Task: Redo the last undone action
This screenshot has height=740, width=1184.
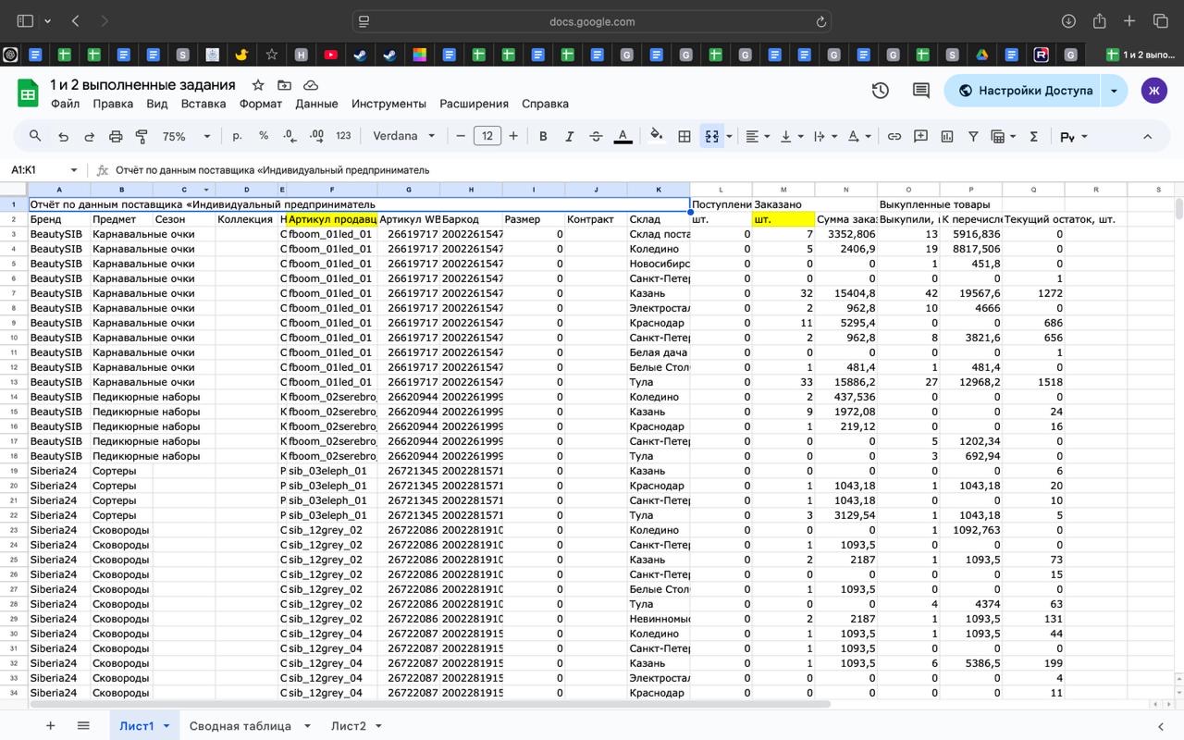Action: 89,136
